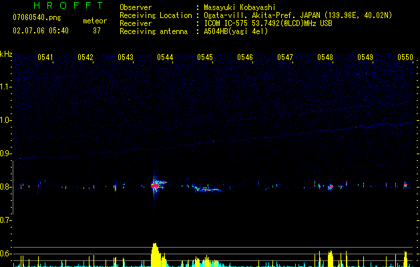Click the 0543 time marker

[x=126, y=57]
